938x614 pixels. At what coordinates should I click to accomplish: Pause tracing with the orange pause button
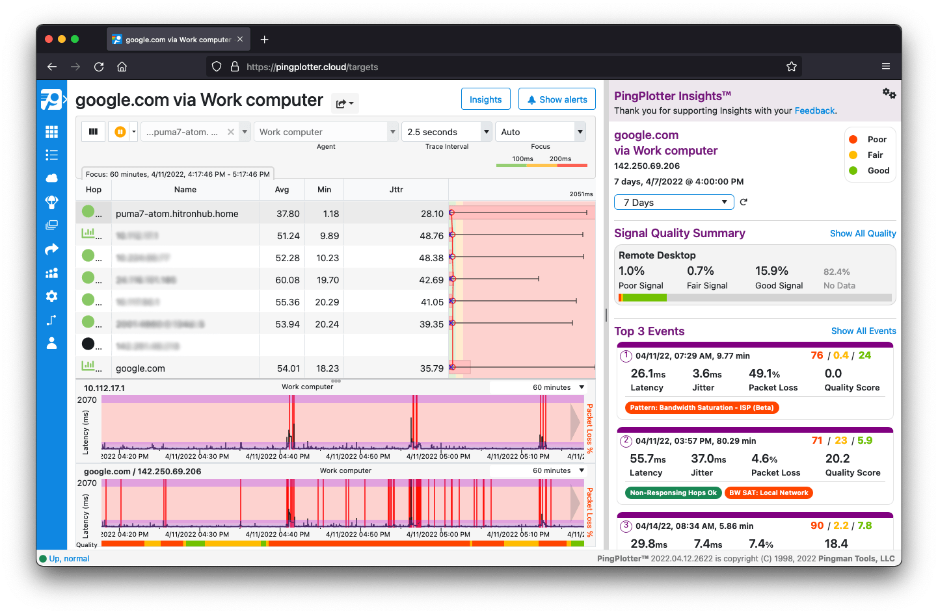(x=121, y=131)
